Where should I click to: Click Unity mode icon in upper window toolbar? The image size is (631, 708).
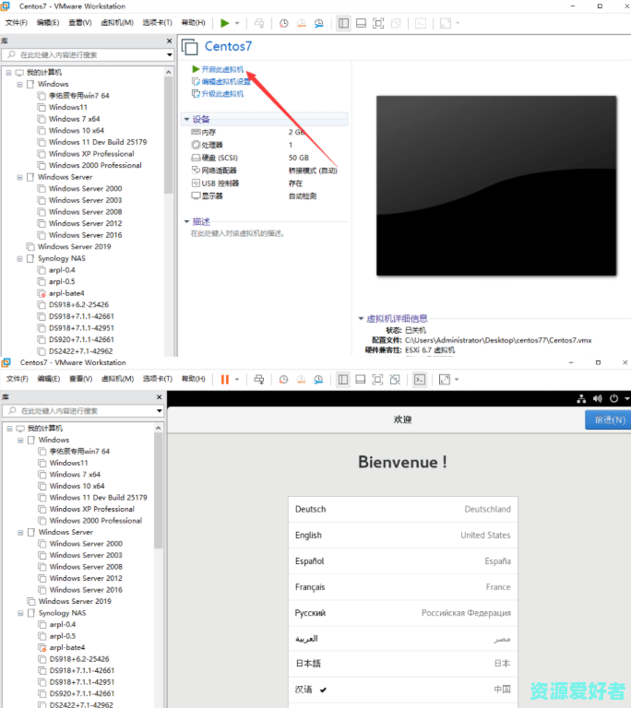pos(396,23)
